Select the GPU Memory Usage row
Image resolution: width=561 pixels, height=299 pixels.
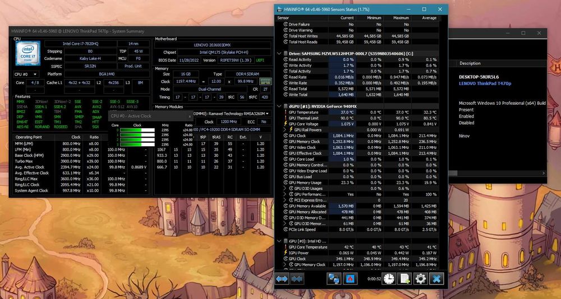click(x=357, y=183)
